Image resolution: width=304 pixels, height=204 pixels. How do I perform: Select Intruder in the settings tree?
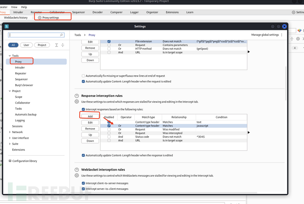point(20,67)
